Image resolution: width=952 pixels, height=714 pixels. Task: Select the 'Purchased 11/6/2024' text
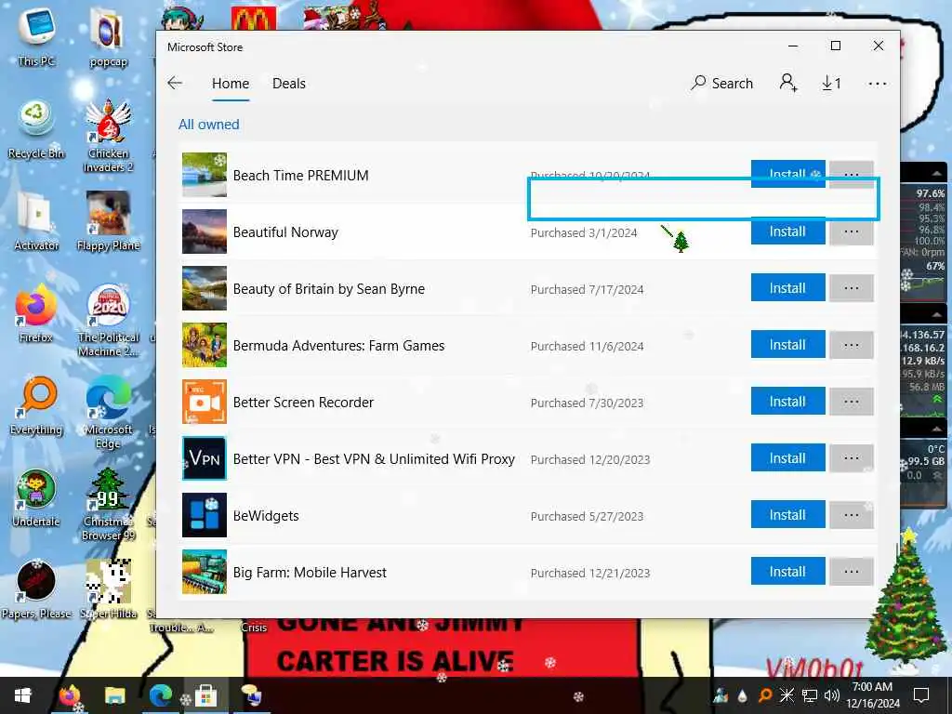tap(587, 346)
